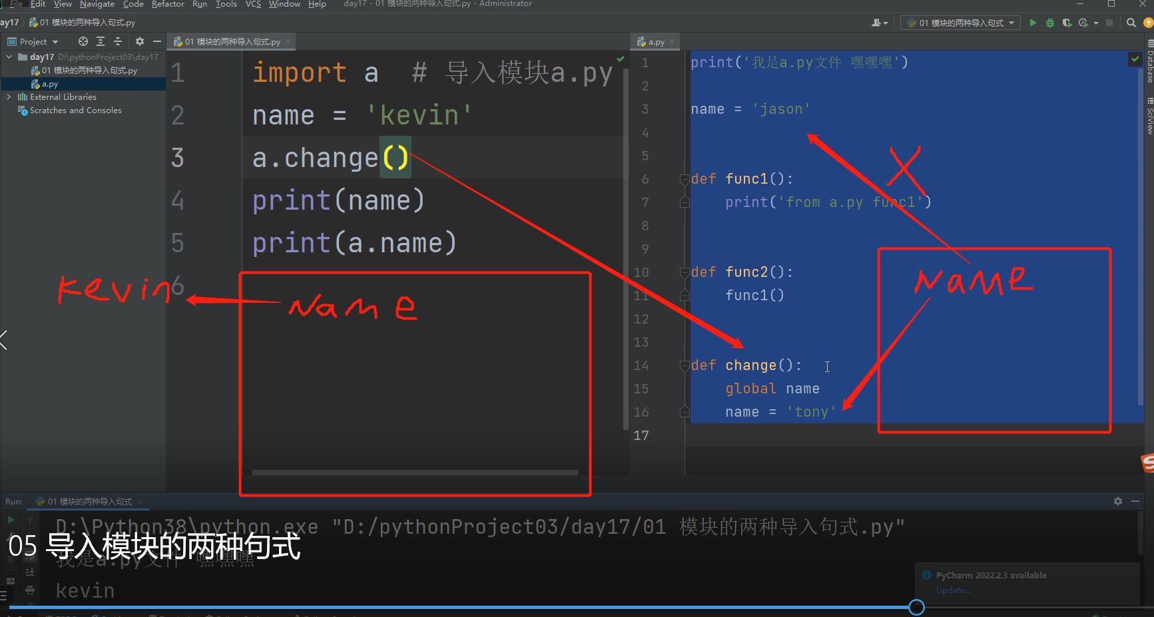Screen dimensions: 1154x617
Task: Click Select Opened File crosshair icon
Action: pos(83,41)
